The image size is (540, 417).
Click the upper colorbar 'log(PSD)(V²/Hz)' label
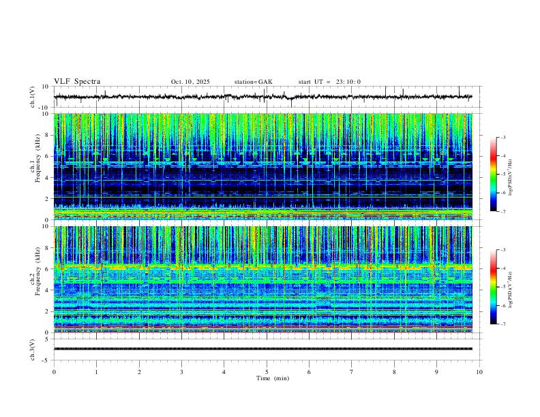click(511, 177)
